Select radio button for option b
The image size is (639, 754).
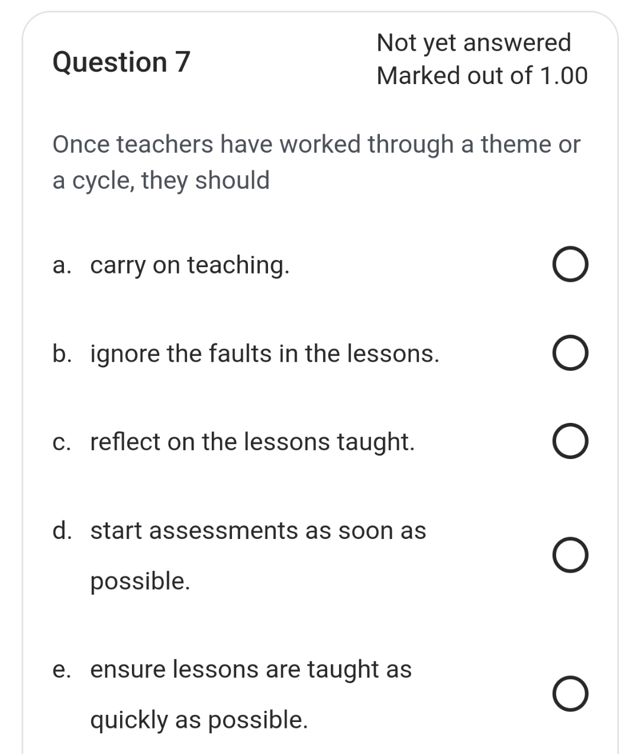[x=570, y=354]
